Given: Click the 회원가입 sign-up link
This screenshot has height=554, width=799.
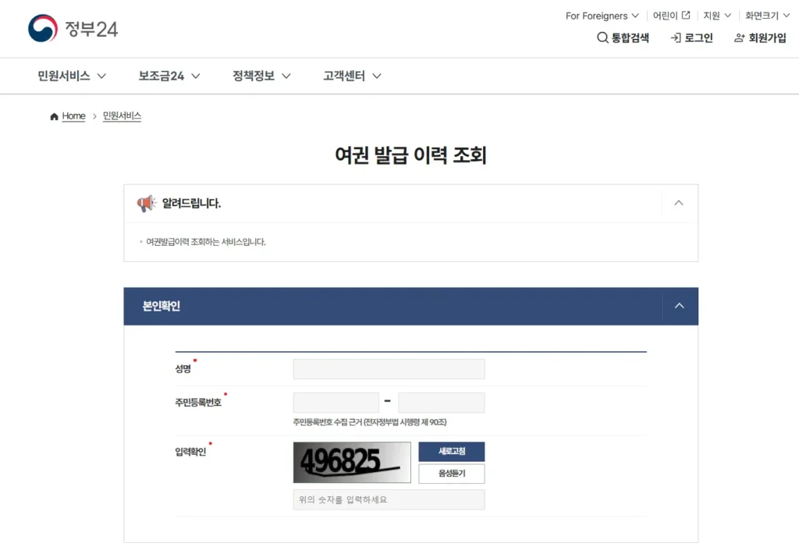Looking at the screenshot, I should [760, 37].
